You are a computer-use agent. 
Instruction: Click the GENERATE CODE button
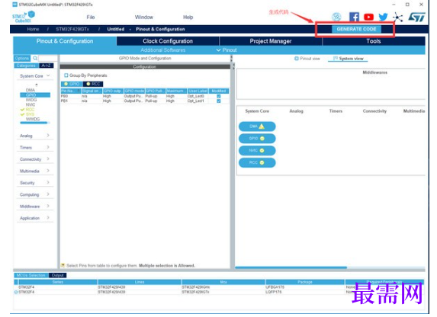click(x=356, y=29)
